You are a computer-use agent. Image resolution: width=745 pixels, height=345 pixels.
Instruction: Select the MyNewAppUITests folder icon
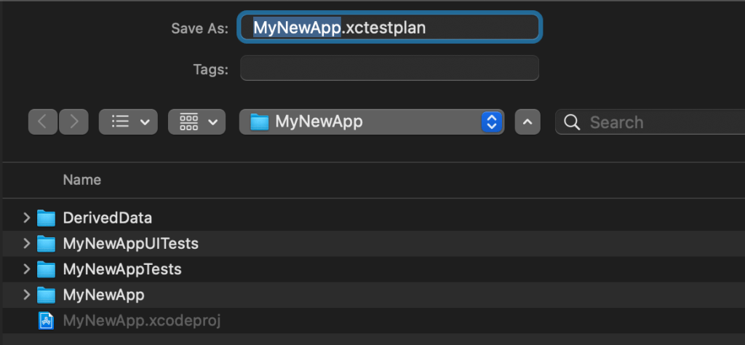point(46,243)
